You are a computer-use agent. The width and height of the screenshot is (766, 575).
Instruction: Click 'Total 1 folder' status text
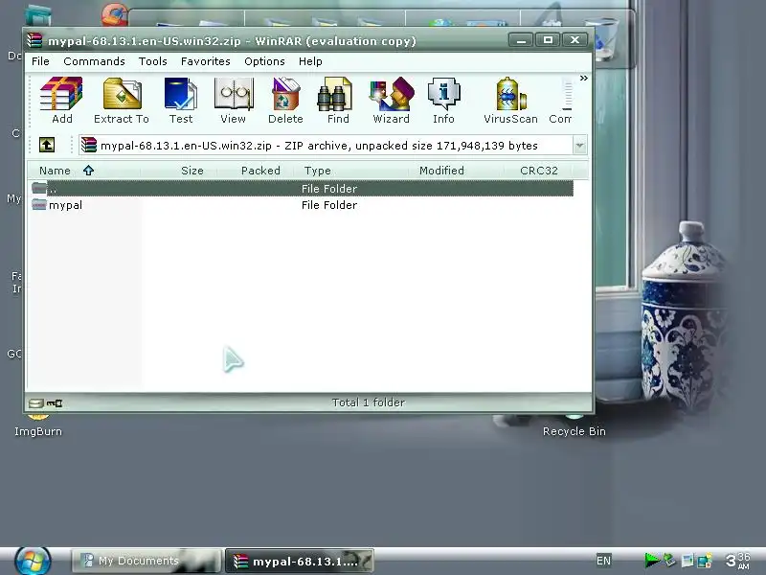[x=369, y=402]
